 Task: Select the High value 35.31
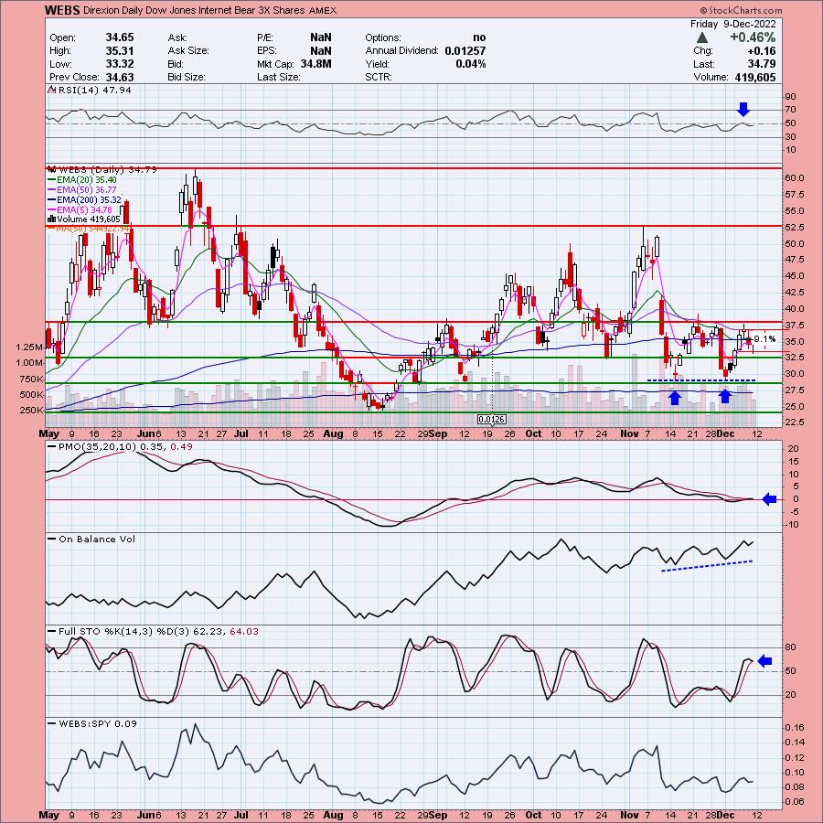(x=120, y=50)
